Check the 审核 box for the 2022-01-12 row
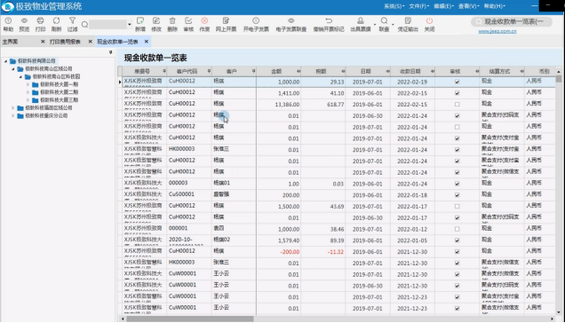 [457, 229]
